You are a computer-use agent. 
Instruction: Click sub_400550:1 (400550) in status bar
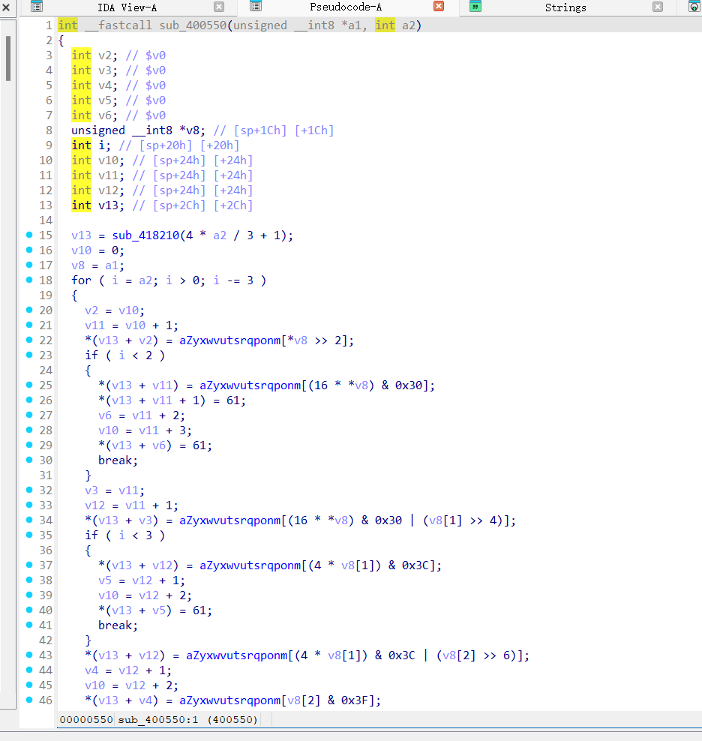point(187,719)
